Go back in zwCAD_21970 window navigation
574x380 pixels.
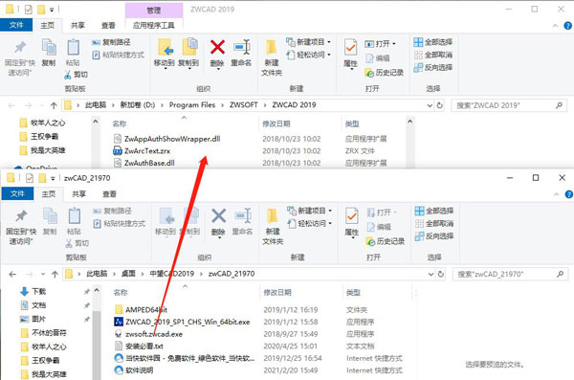(x=12, y=274)
